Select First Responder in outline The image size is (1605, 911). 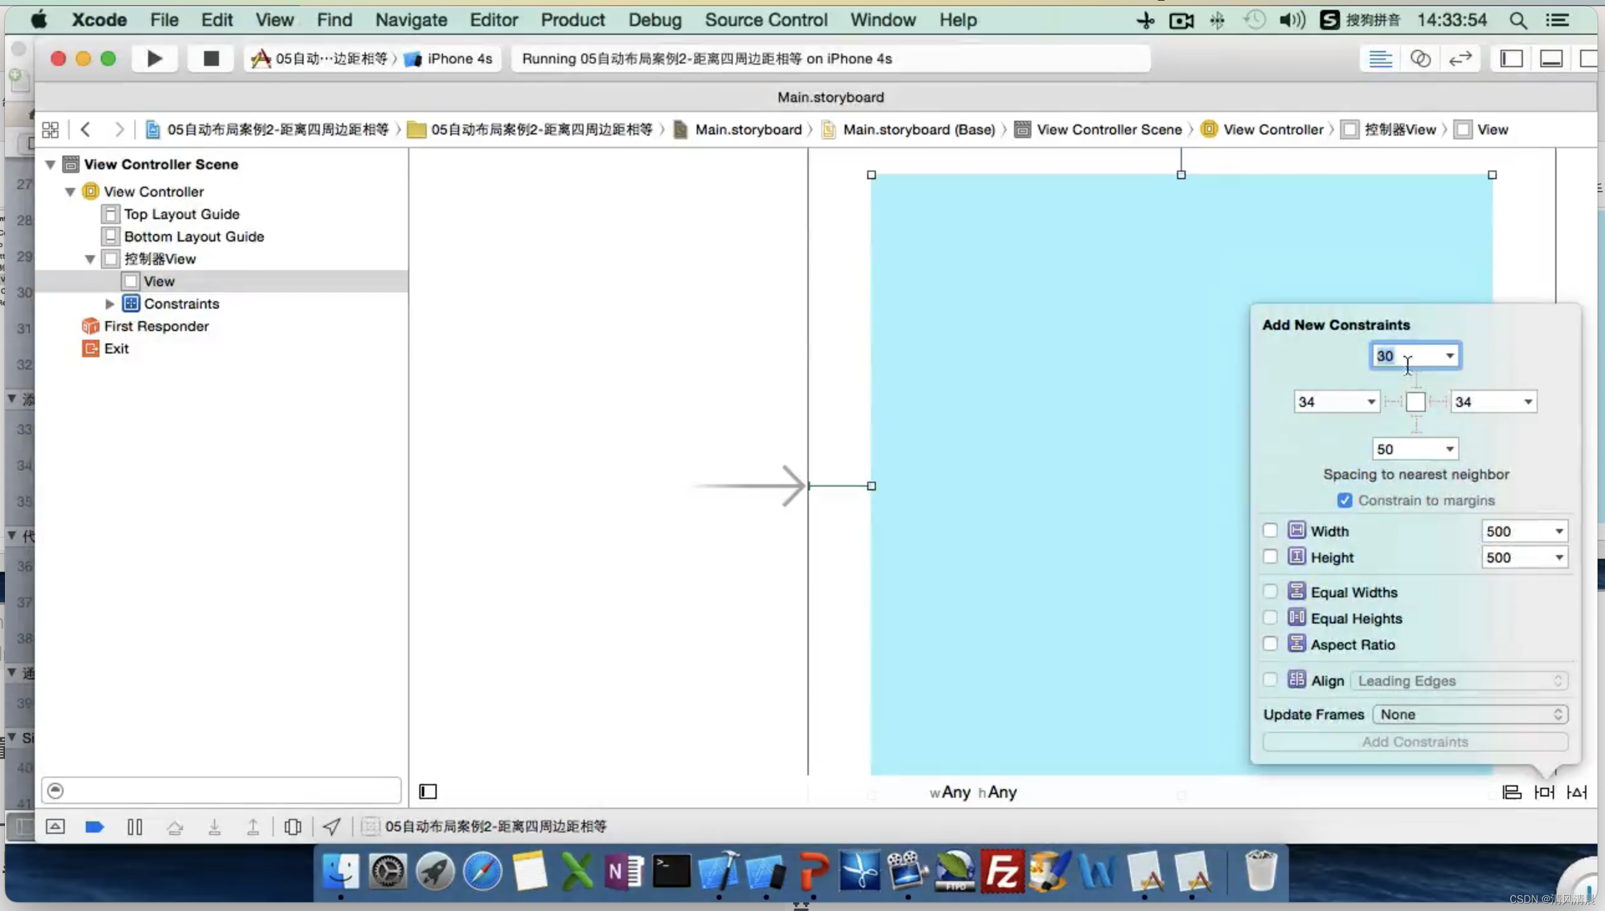(x=156, y=326)
